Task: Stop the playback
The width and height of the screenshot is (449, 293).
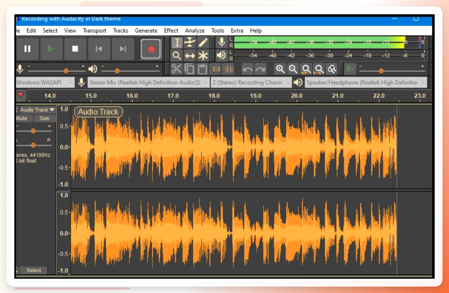Action: pos(75,49)
